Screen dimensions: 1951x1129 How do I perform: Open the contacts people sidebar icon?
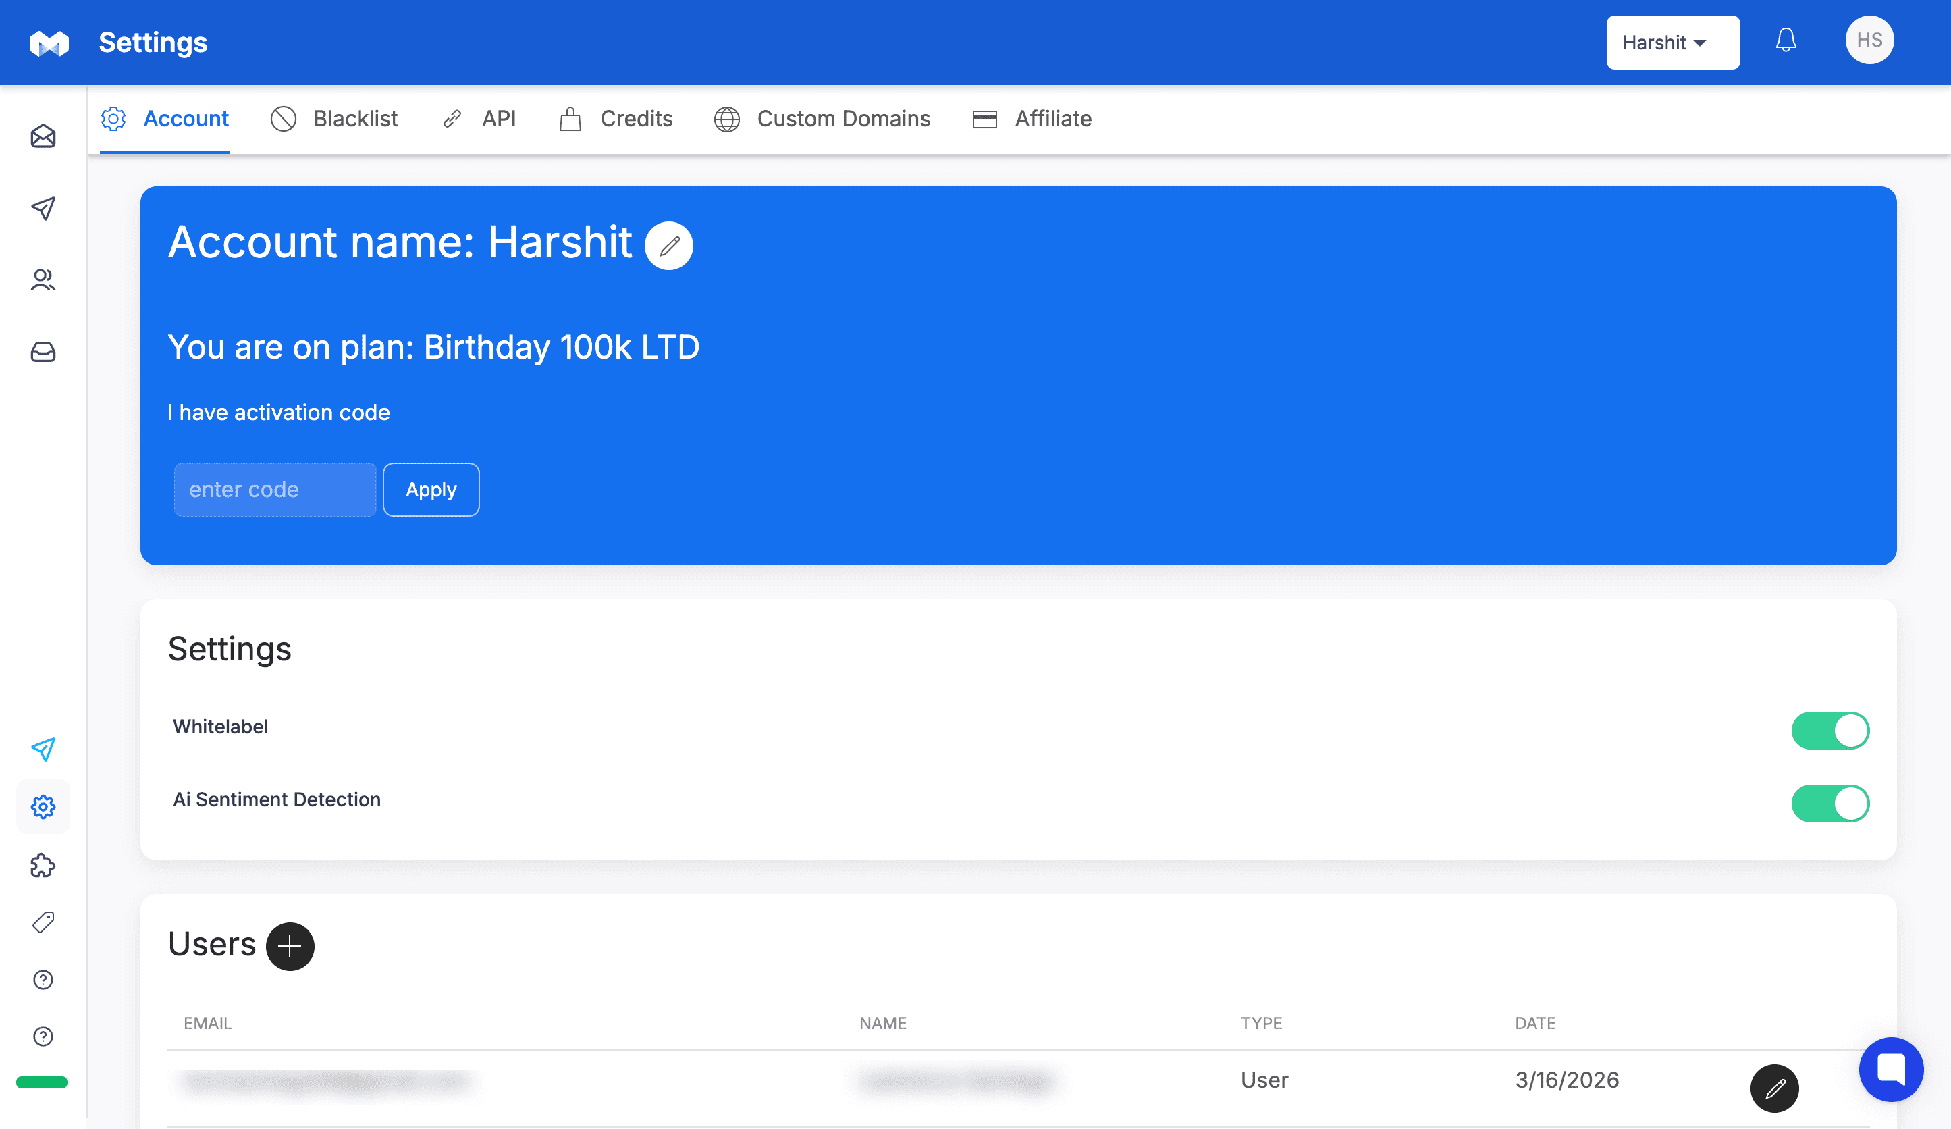[x=43, y=280]
